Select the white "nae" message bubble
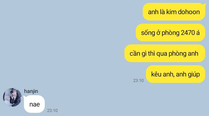 coord(34,104)
